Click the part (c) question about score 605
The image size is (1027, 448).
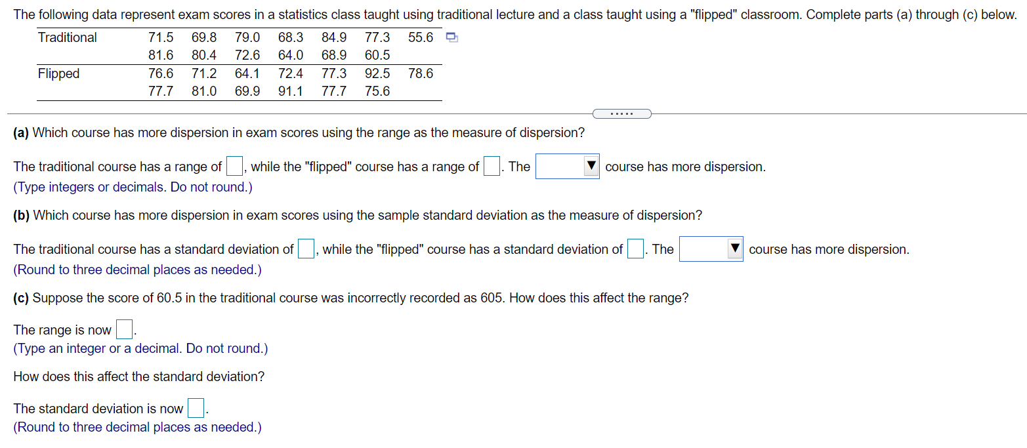click(351, 297)
